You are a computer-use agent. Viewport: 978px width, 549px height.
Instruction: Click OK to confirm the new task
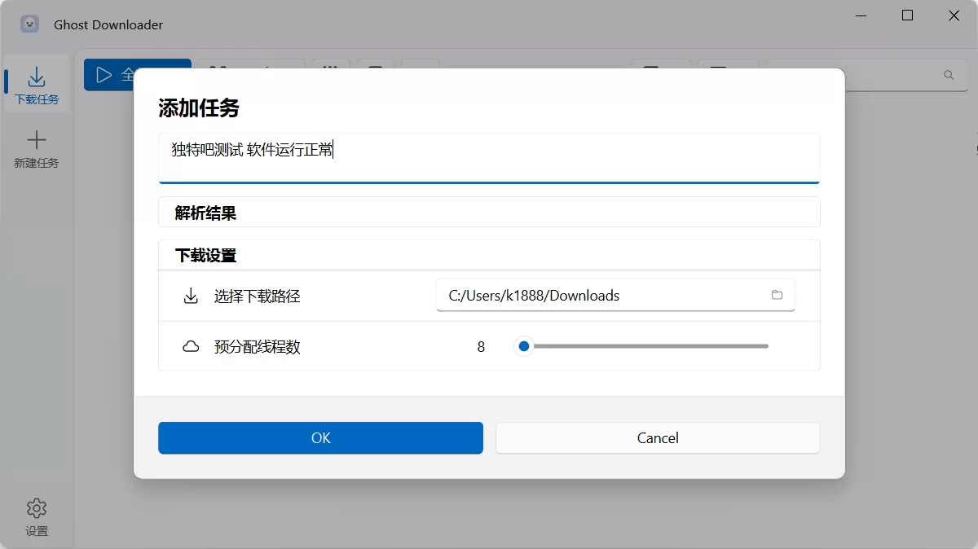[x=320, y=437]
